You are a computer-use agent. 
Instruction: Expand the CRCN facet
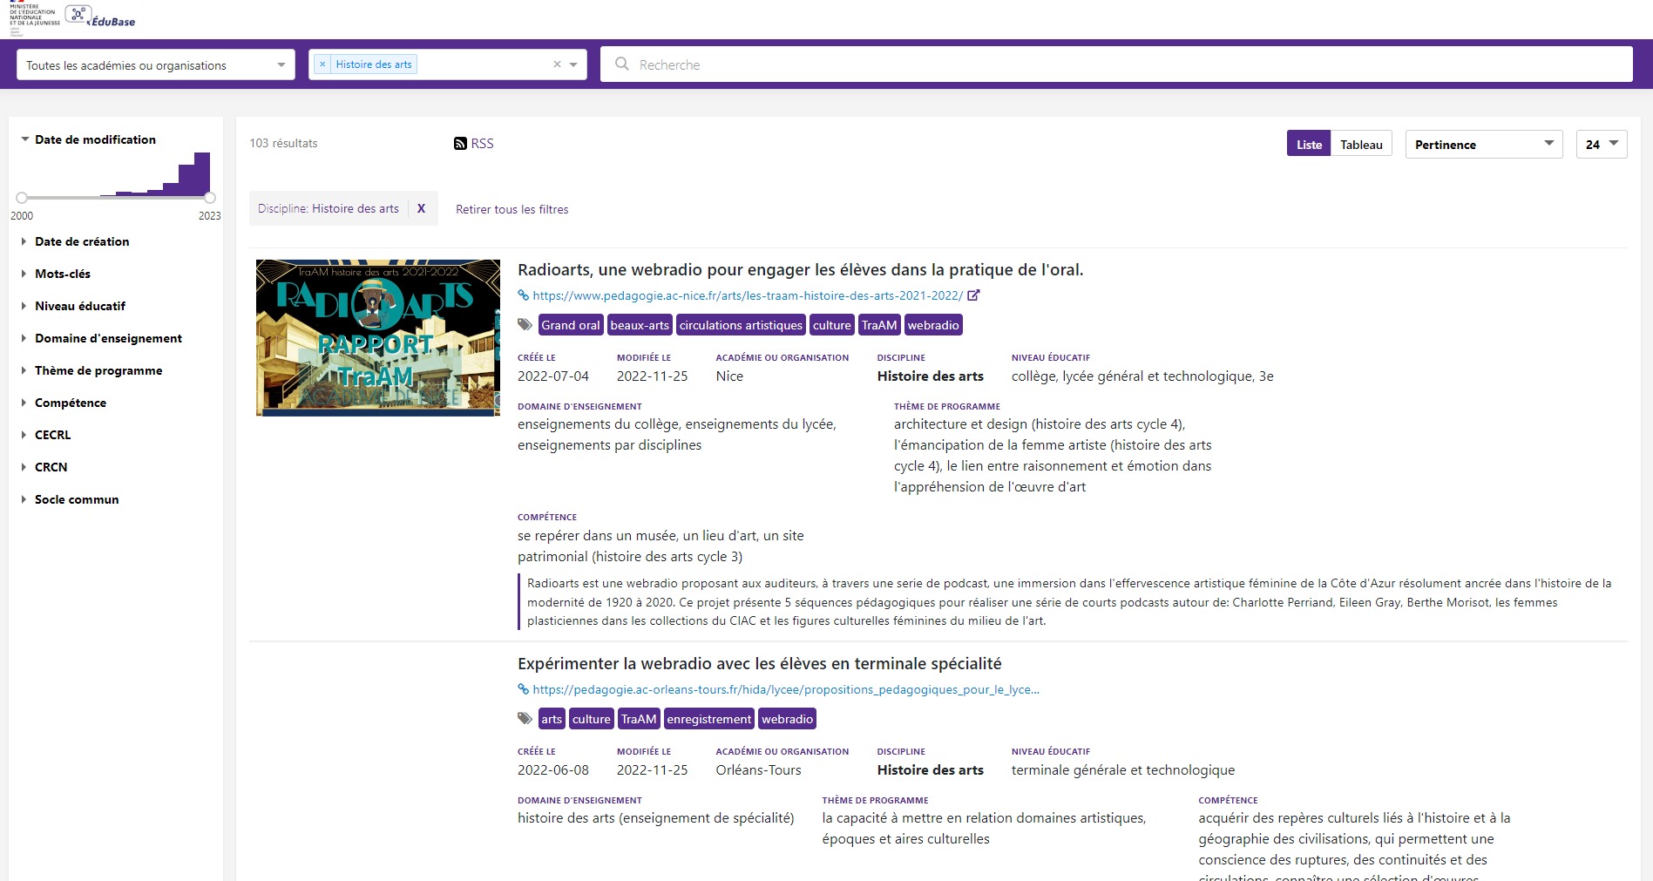tap(44, 467)
